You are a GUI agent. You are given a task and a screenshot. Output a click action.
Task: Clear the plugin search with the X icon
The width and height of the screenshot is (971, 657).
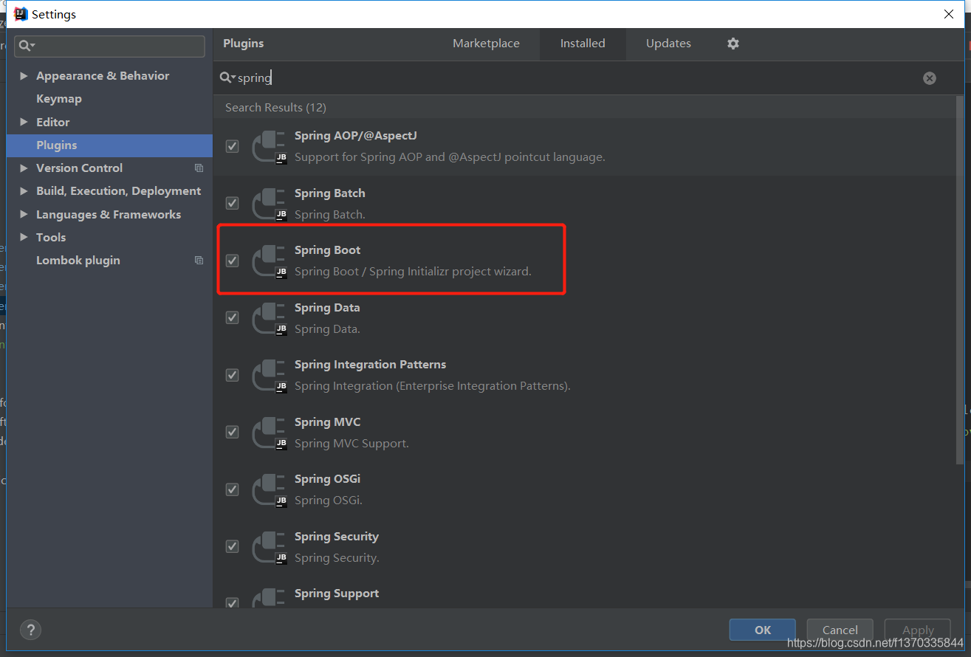click(x=930, y=78)
